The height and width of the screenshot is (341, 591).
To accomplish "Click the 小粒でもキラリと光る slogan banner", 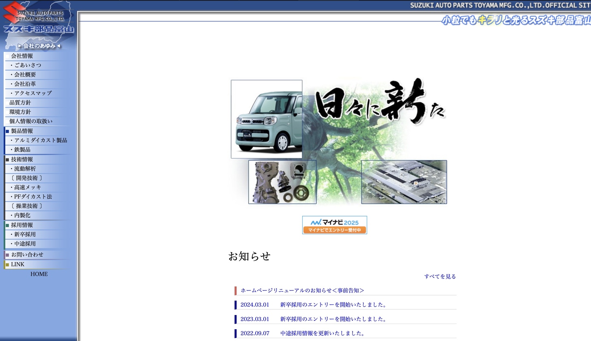I will pos(516,20).
